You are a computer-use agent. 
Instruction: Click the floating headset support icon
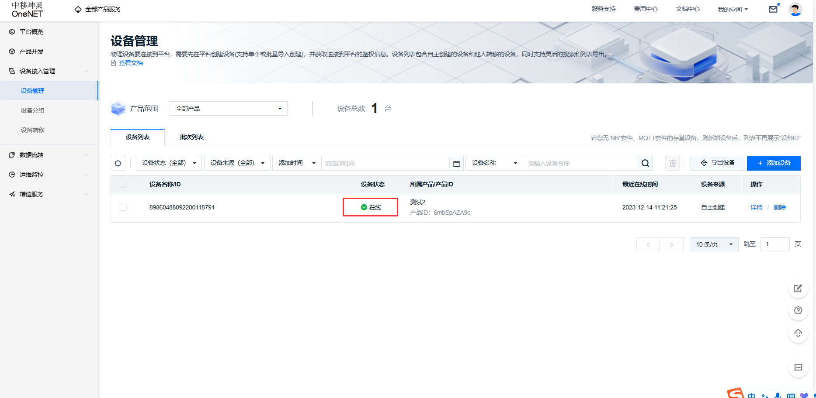tap(798, 333)
